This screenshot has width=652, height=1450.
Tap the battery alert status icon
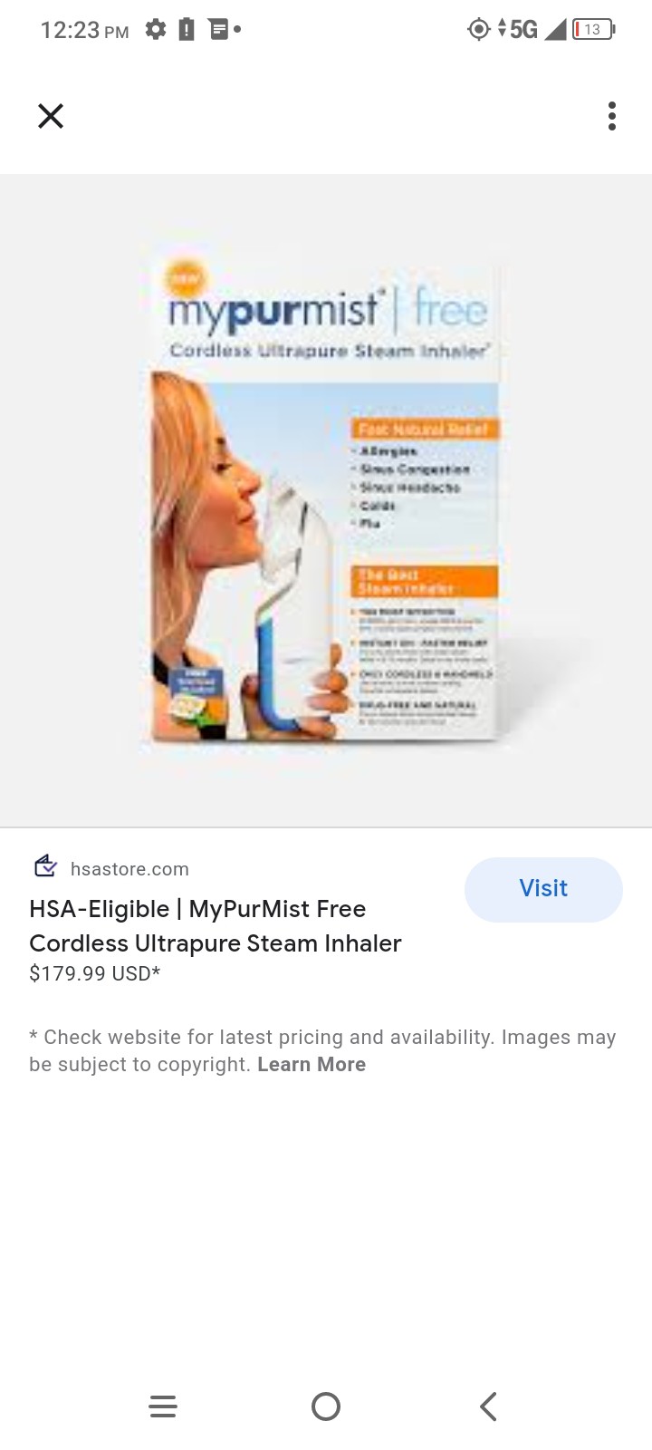coord(187,30)
